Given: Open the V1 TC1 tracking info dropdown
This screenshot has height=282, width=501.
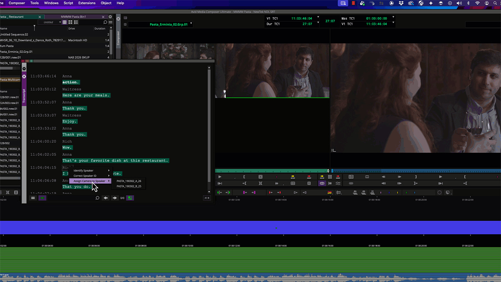Looking at the screenshot, I should 318,18.
